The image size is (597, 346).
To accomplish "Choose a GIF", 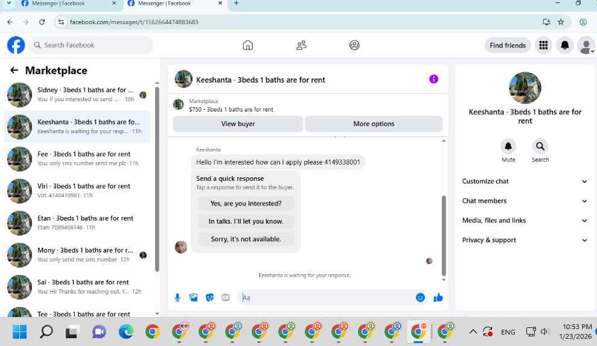I will [x=225, y=298].
